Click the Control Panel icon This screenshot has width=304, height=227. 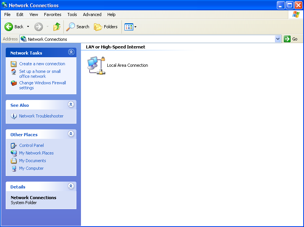coord(14,145)
